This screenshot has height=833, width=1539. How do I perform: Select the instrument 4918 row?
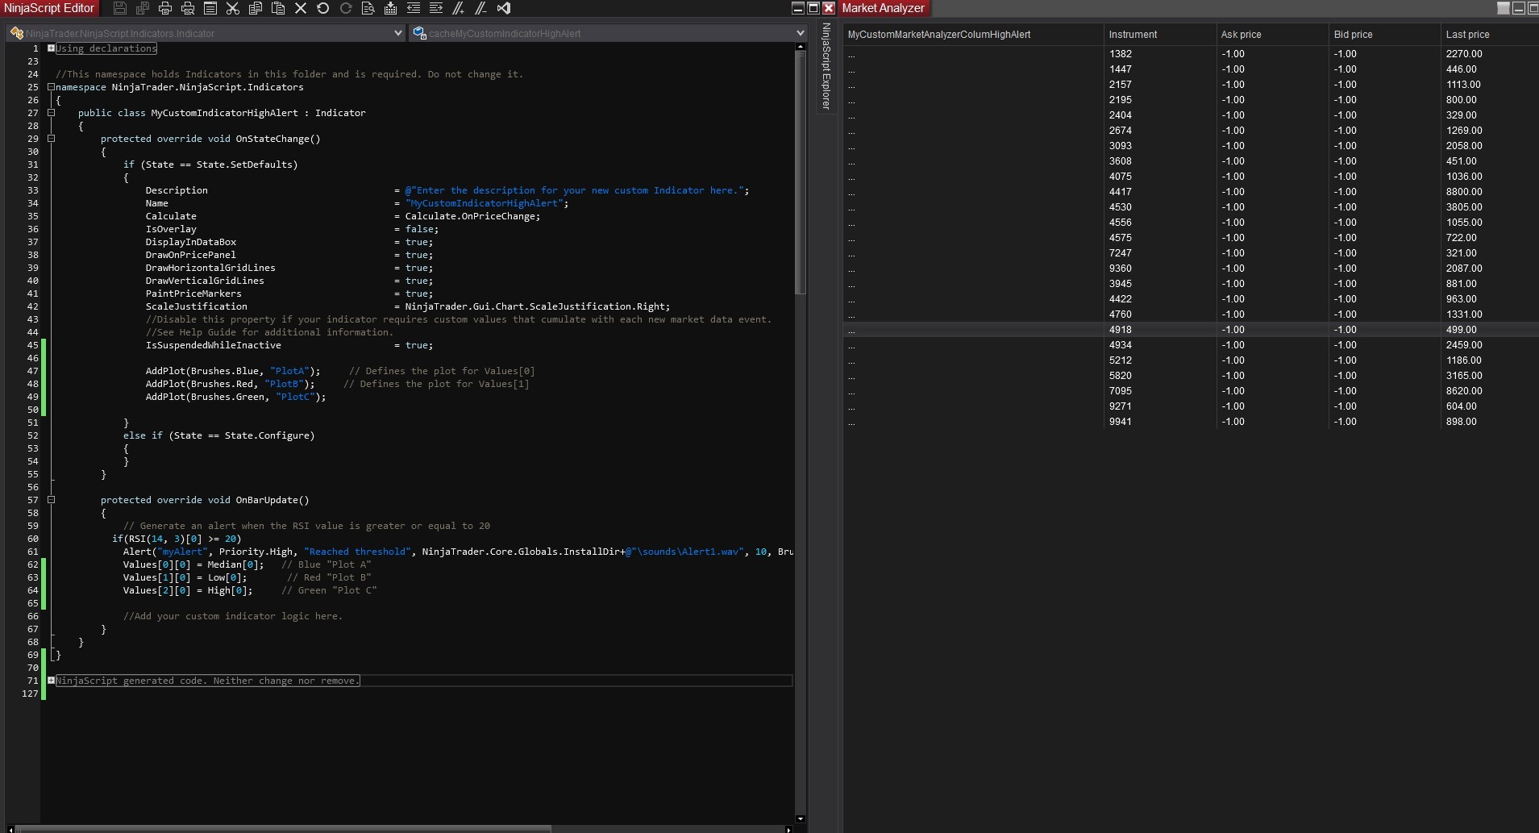[x=1120, y=330]
